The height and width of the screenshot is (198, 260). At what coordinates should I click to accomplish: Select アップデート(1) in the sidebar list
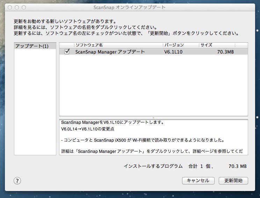click(35, 46)
